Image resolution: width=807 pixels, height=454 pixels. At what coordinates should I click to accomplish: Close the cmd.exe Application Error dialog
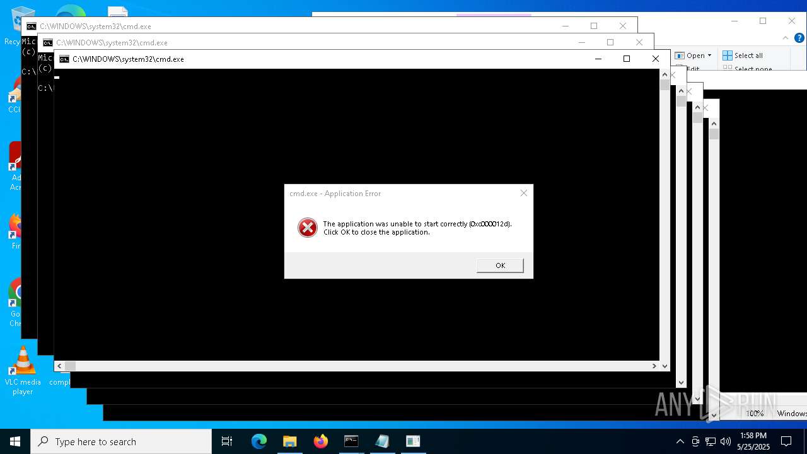(523, 193)
